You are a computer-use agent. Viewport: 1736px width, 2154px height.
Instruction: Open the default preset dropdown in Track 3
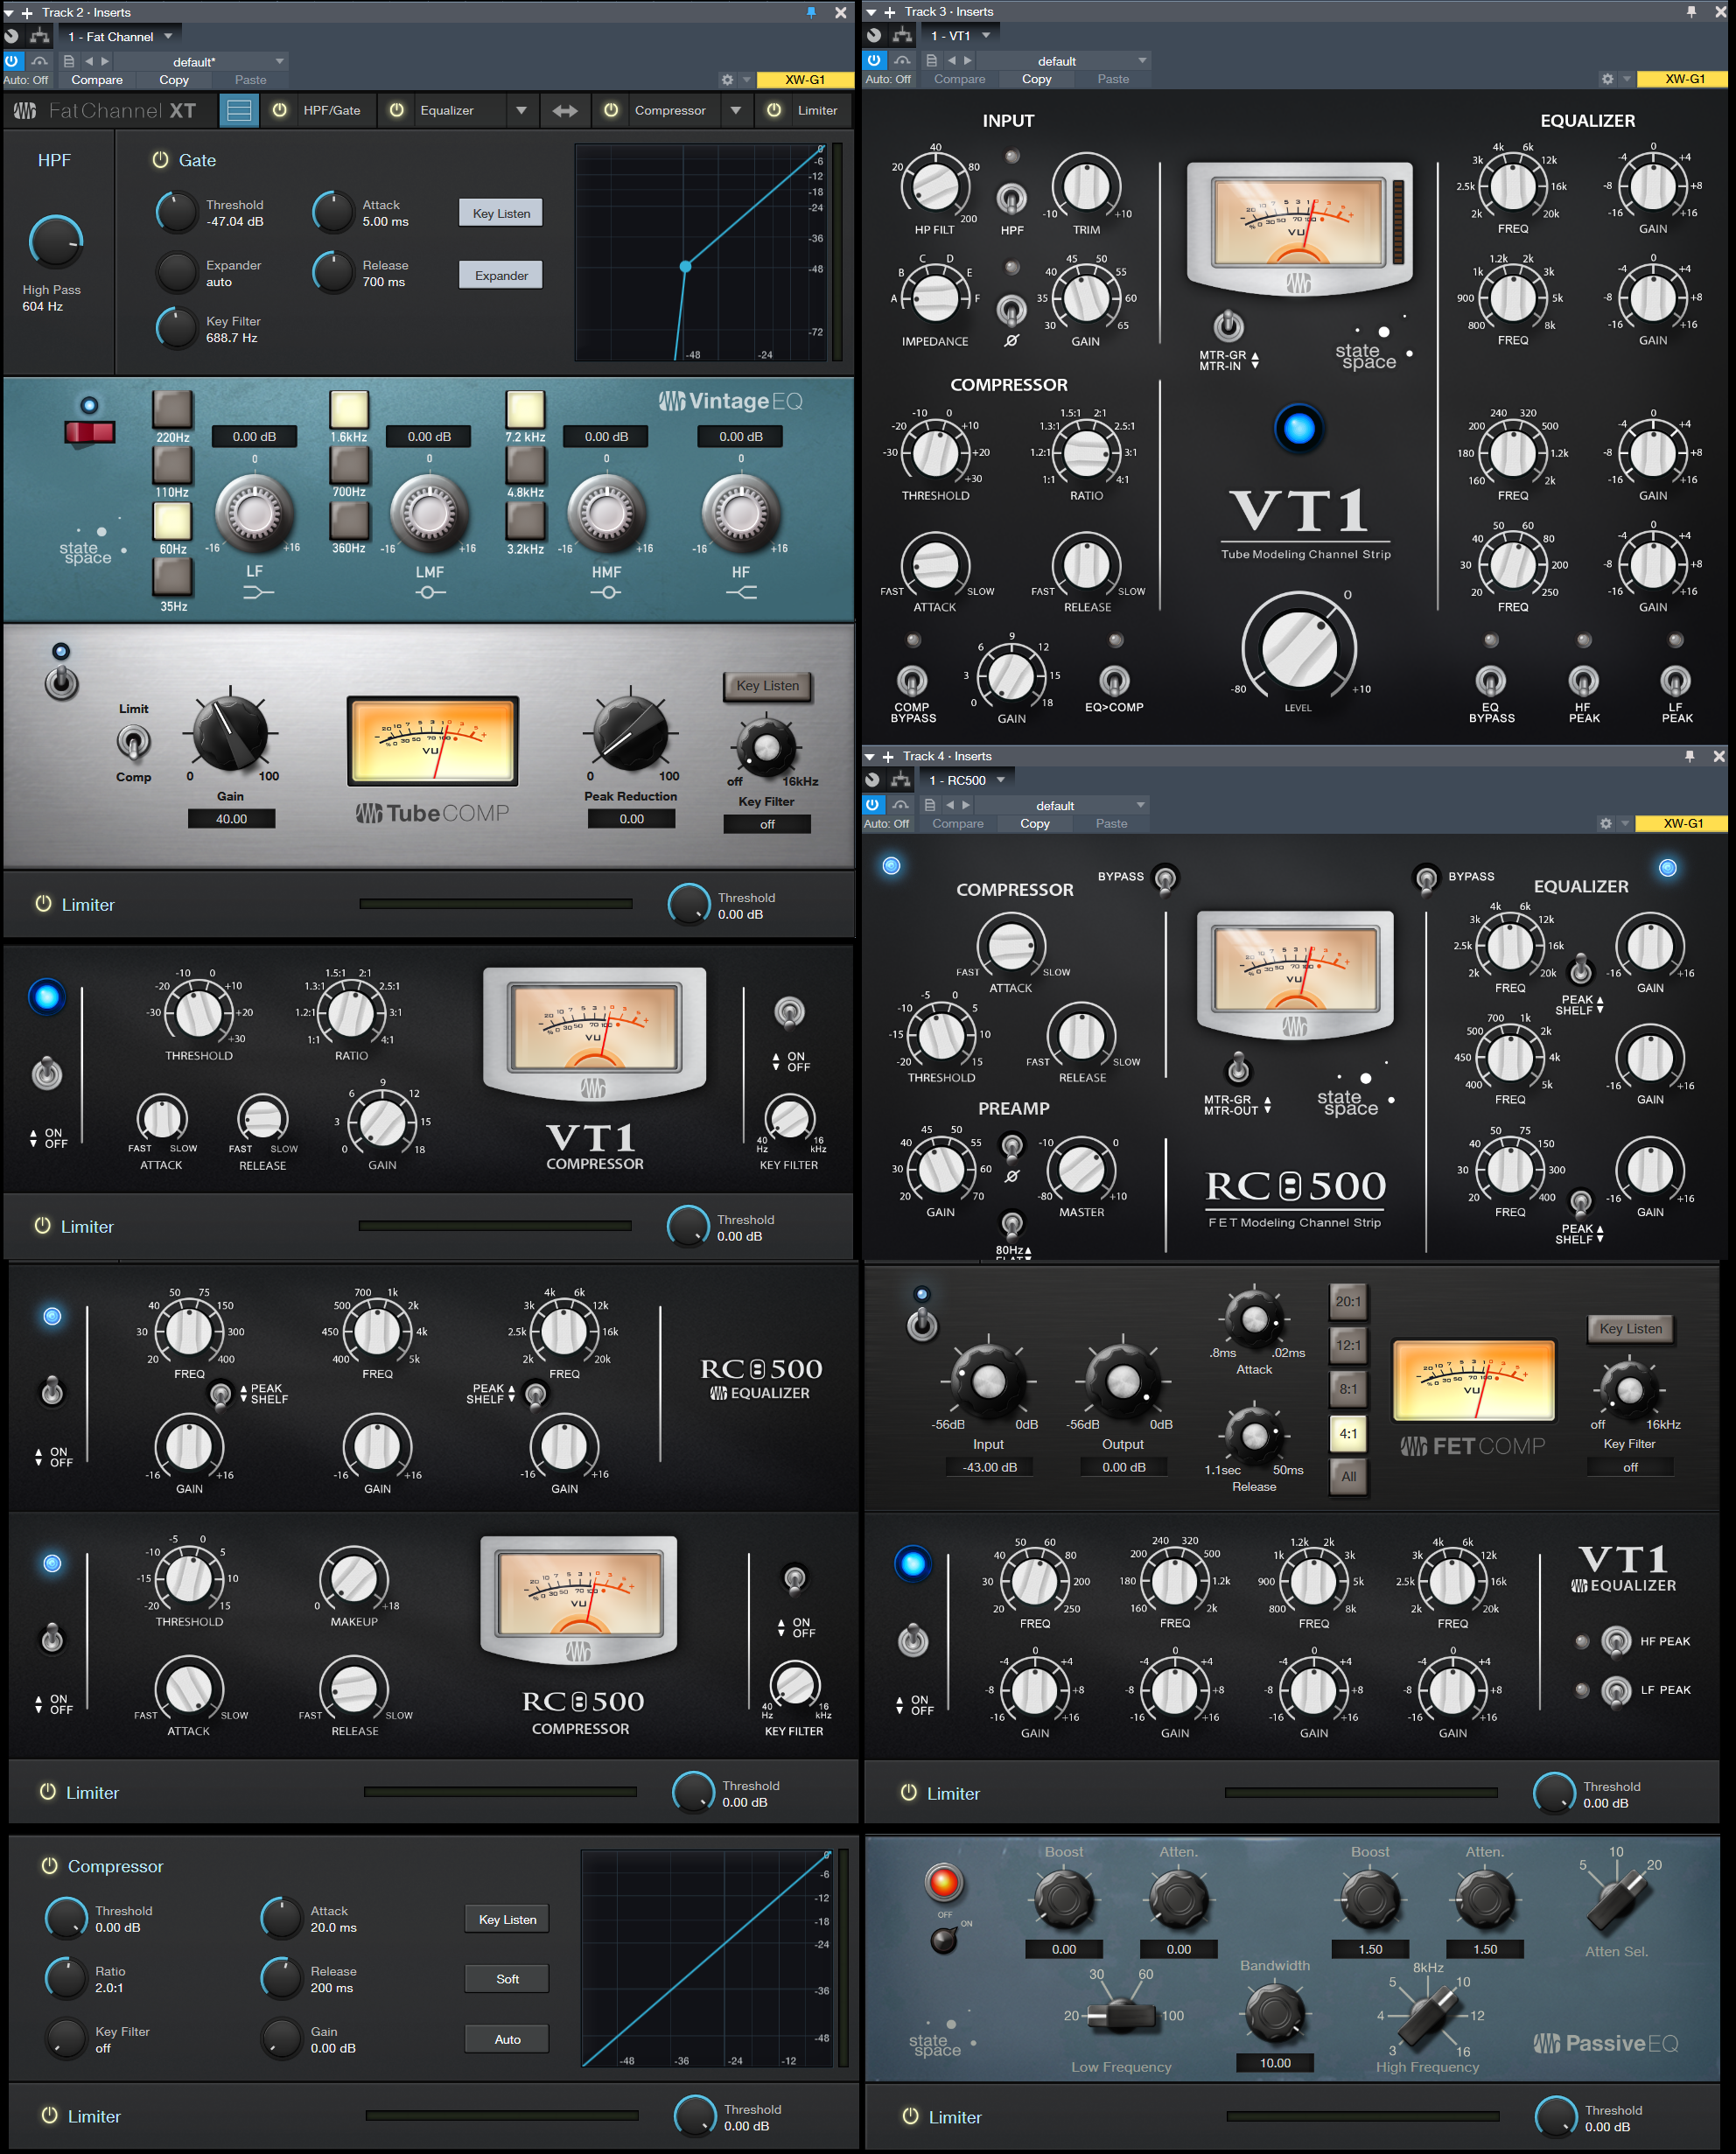pos(1065,60)
